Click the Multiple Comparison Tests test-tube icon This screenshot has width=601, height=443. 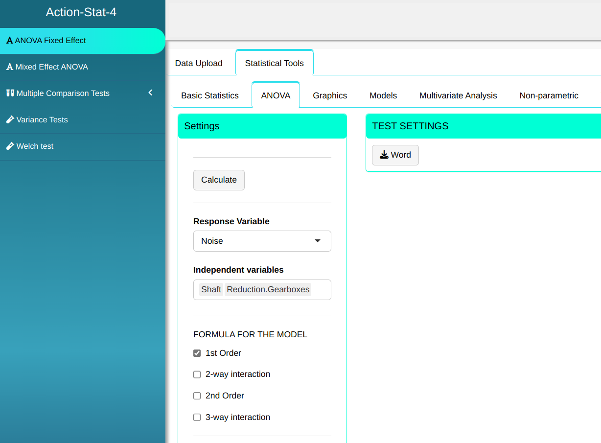10,93
